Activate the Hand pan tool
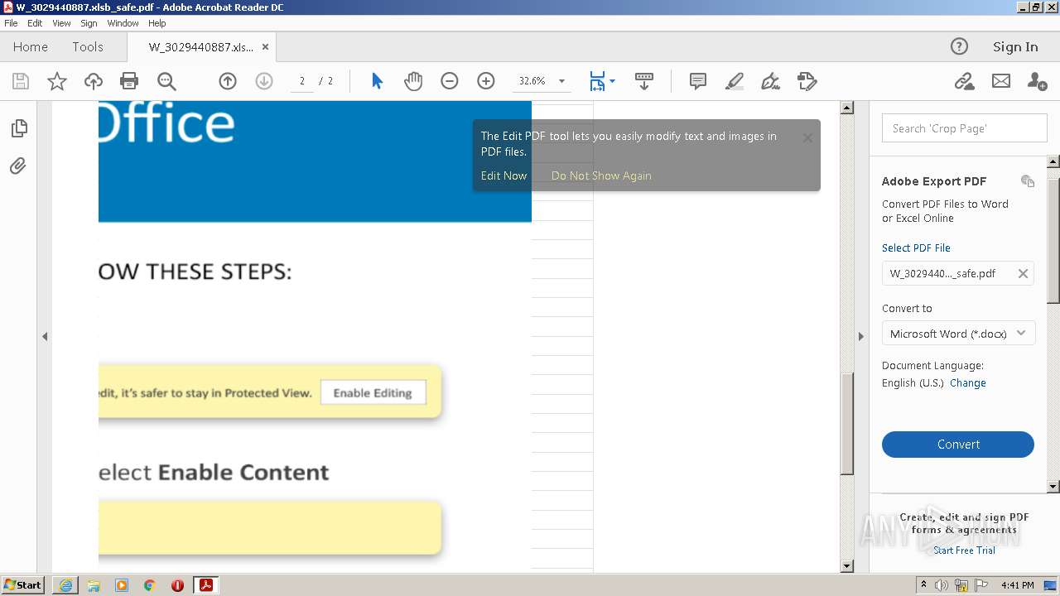Image resolution: width=1060 pixels, height=596 pixels. click(413, 81)
